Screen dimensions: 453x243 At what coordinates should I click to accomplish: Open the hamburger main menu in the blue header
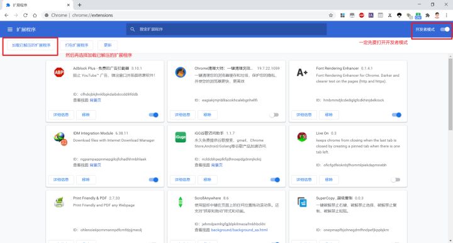point(10,30)
